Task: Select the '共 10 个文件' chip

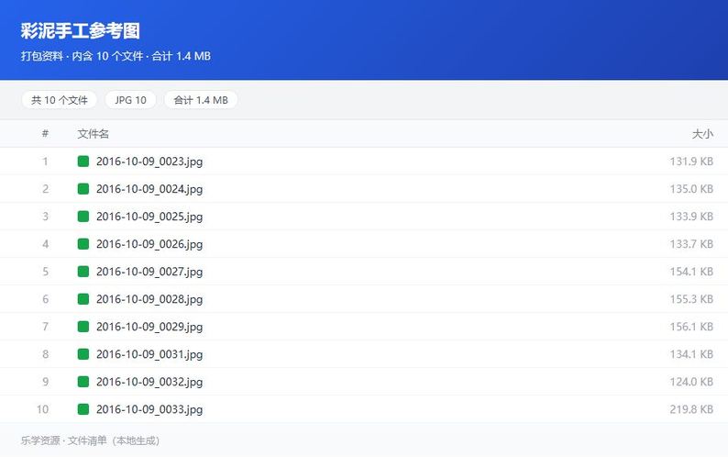Action: tap(60, 100)
